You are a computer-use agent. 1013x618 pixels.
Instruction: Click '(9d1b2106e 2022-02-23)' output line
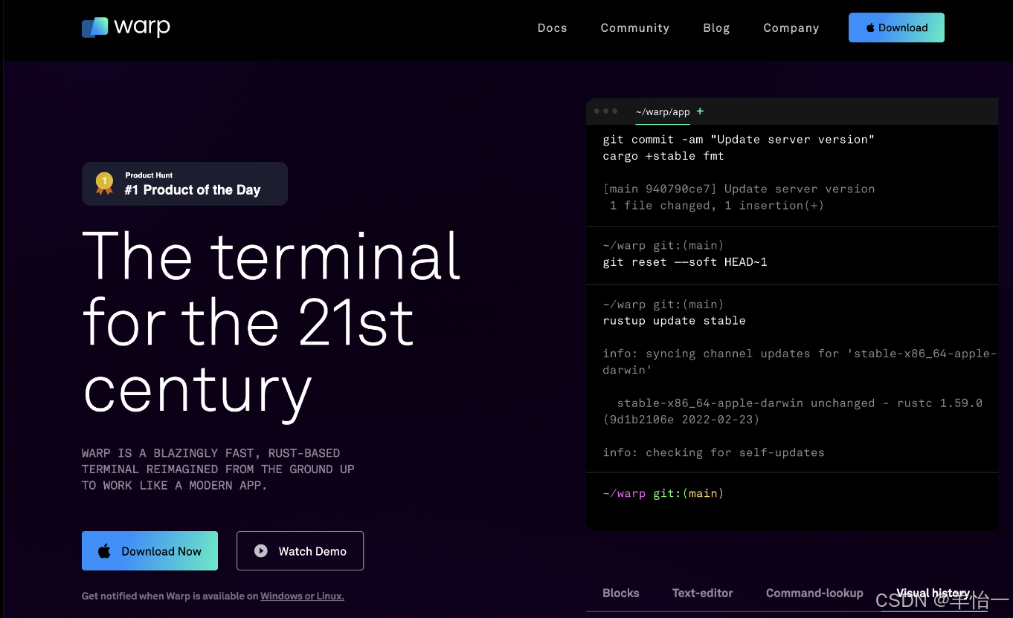(681, 420)
